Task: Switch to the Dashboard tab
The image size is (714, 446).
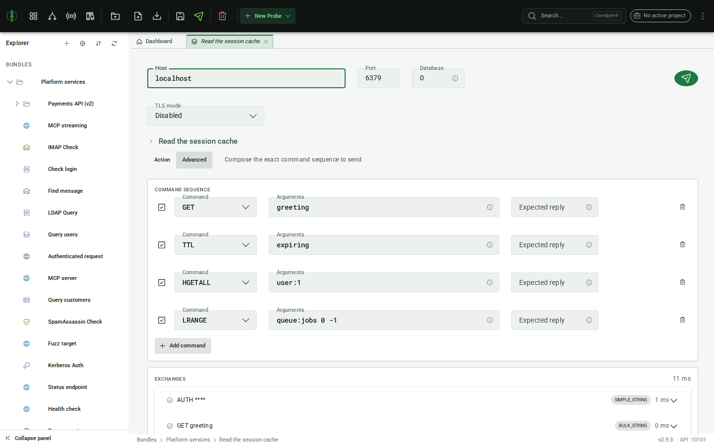Action: coord(154,42)
